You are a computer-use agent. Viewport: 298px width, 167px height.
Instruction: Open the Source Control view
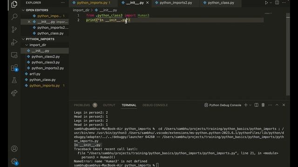tap(14, 30)
